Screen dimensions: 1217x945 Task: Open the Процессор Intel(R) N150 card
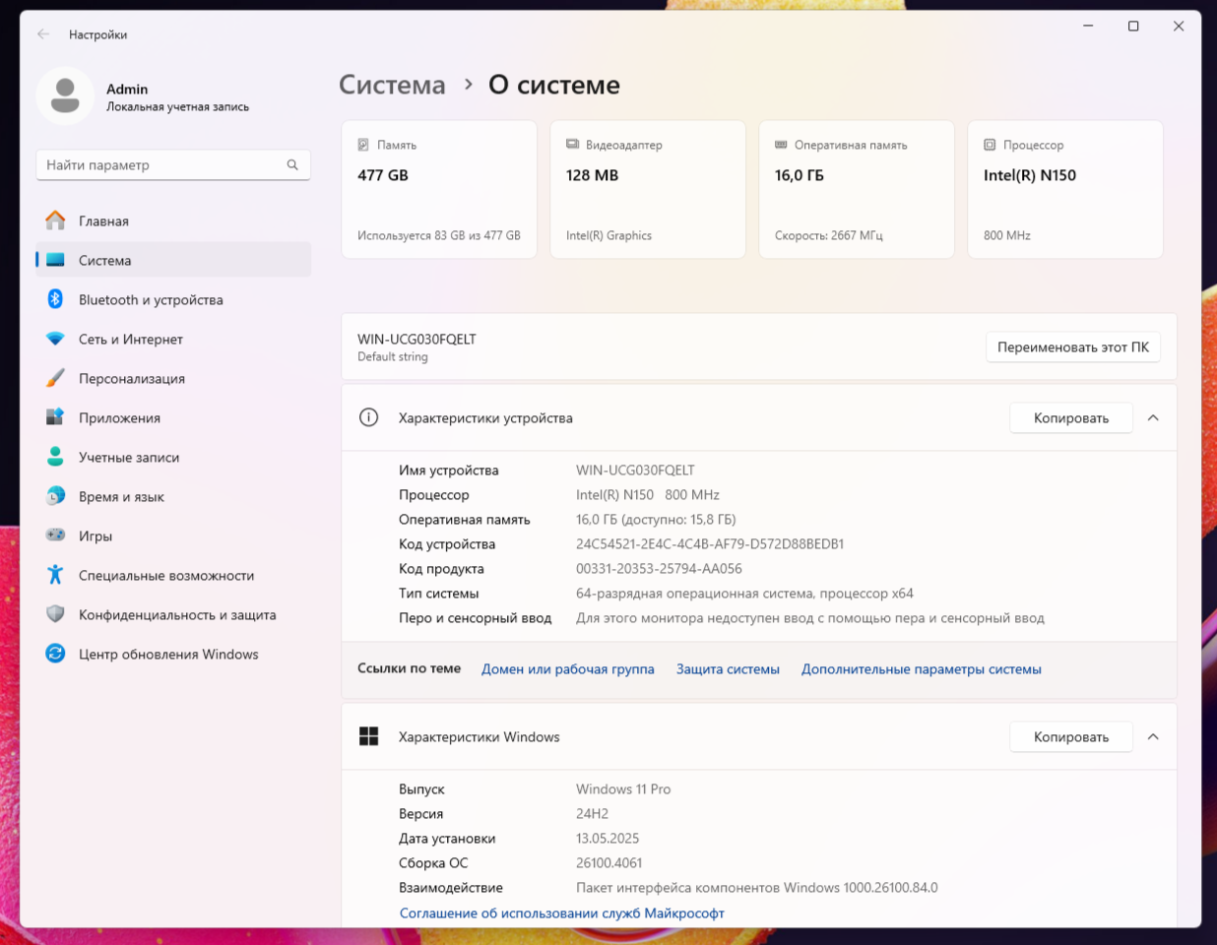pyautogui.click(x=1065, y=189)
